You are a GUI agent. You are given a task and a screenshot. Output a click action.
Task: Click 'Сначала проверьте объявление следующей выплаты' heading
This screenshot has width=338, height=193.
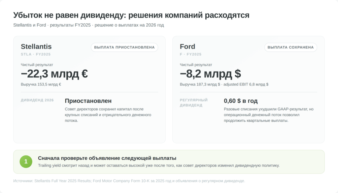tap(107, 158)
